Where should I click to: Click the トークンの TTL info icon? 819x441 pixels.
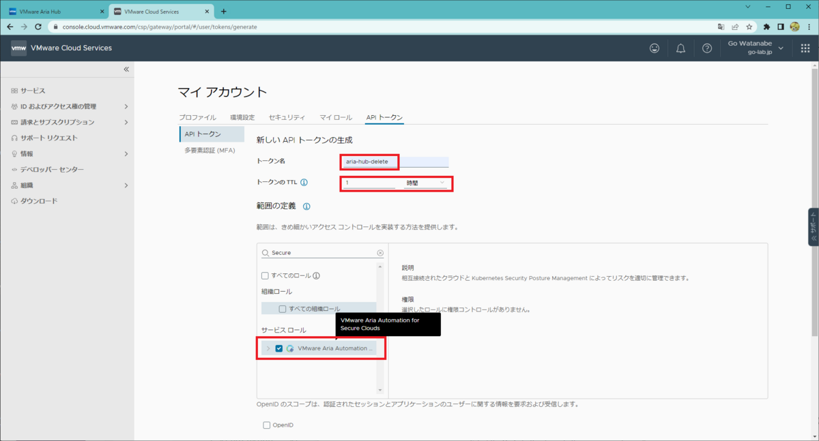click(304, 183)
